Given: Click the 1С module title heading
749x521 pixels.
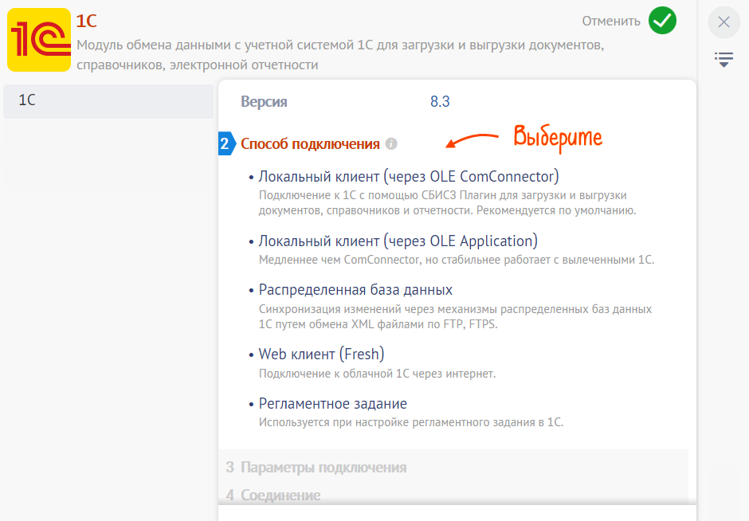Looking at the screenshot, I should [x=87, y=22].
